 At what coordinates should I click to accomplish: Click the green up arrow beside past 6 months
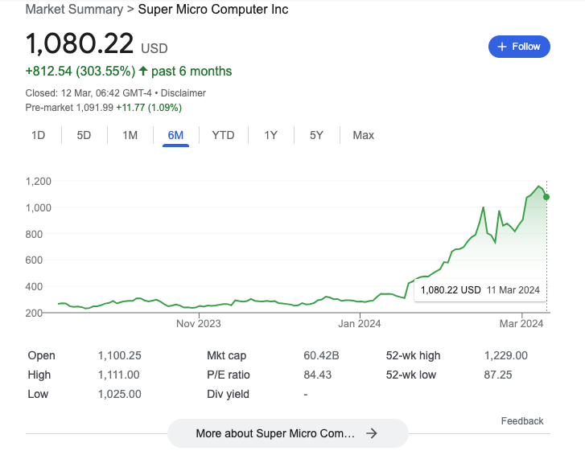143,71
